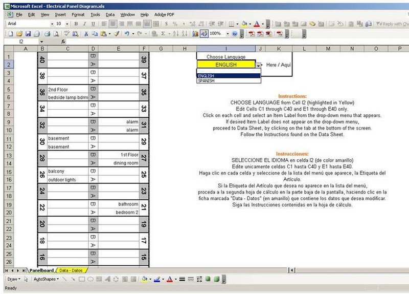This screenshot has height=294, width=409.
Task: Select column C header
Action: tap(67, 49)
